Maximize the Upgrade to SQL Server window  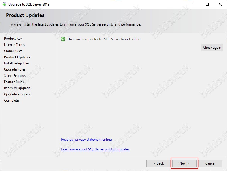click(x=207, y=4)
